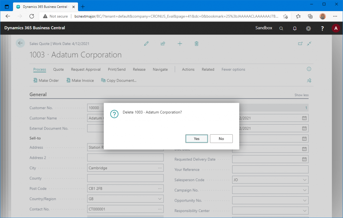The image size is (343, 218).
Task: Collapse General section with Show less
Action: [x=301, y=95]
